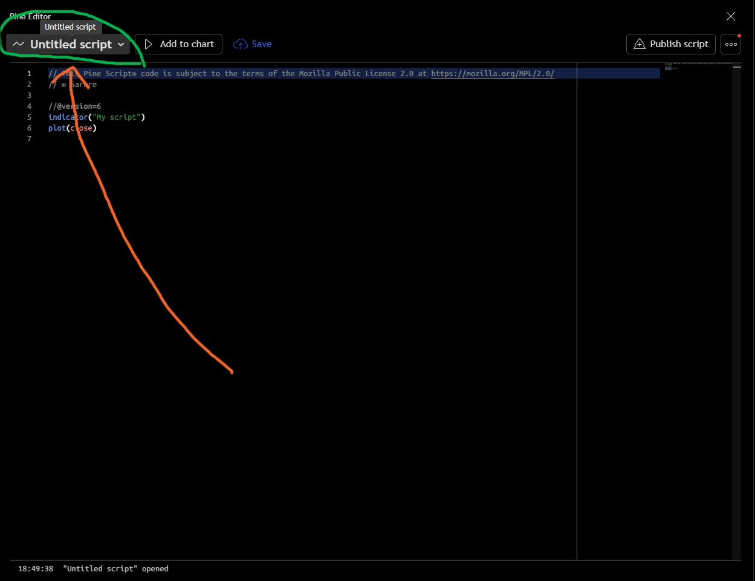Screen dimensions: 755x581
Task: Click the mozilla.org/MPL/2.0 link in code
Action: (493, 74)
